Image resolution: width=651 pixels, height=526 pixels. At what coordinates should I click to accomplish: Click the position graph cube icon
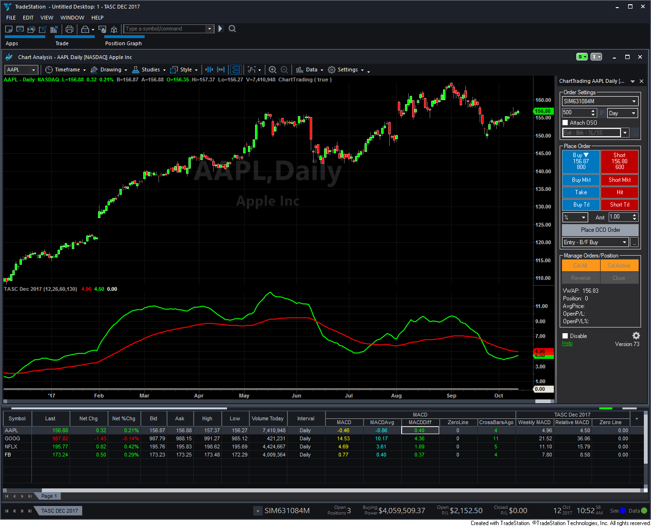(x=114, y=29)
